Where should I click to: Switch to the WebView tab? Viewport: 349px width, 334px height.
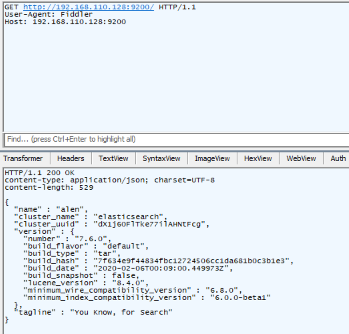[x=301, y=159]
